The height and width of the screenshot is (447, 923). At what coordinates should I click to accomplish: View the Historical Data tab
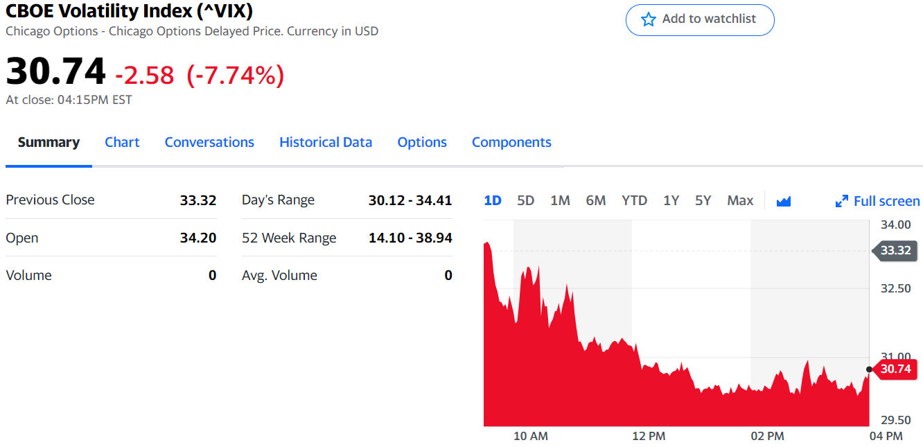tap(326, 142)
